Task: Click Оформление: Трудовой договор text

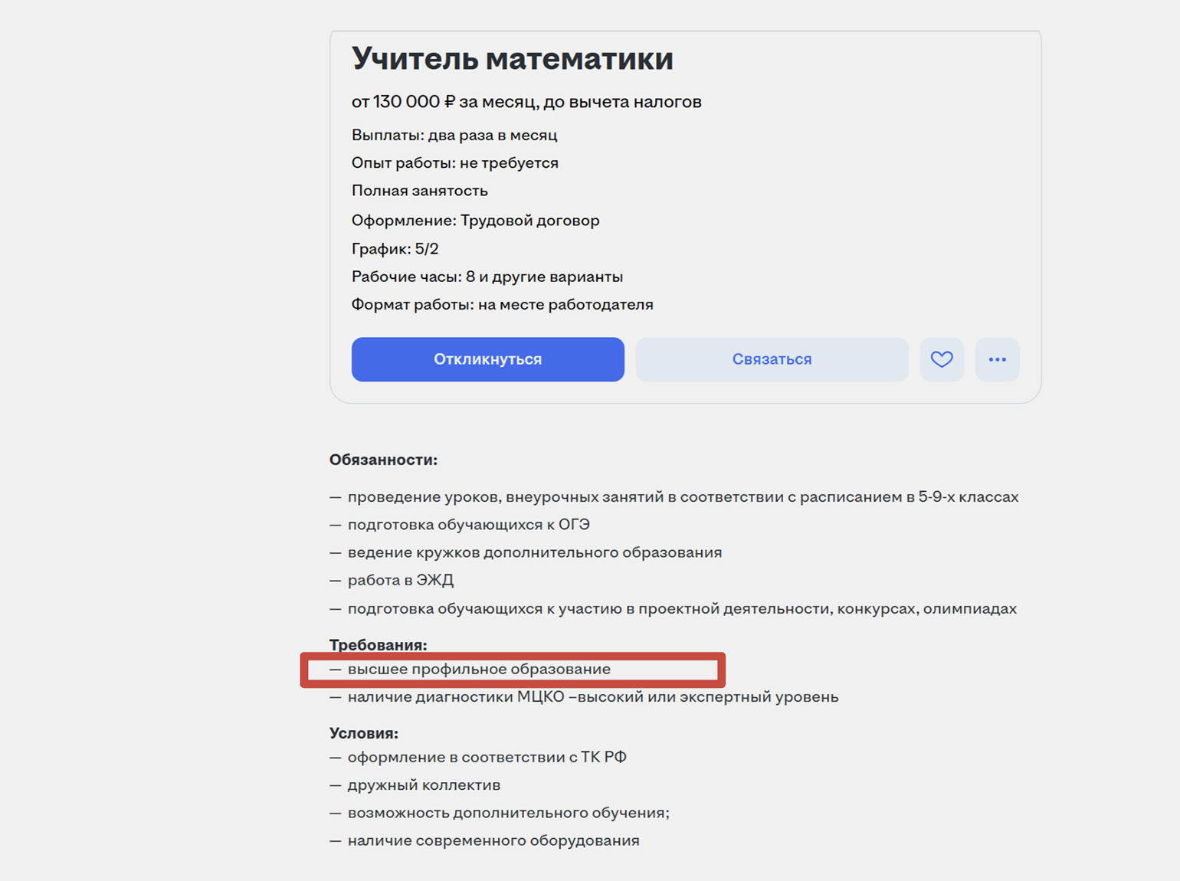Action: [x=475, y=221]
